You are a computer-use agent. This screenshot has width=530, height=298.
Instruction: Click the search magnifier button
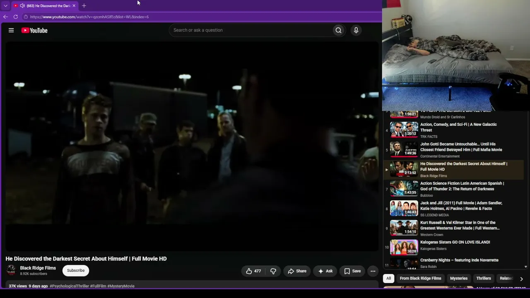(338, 30)
